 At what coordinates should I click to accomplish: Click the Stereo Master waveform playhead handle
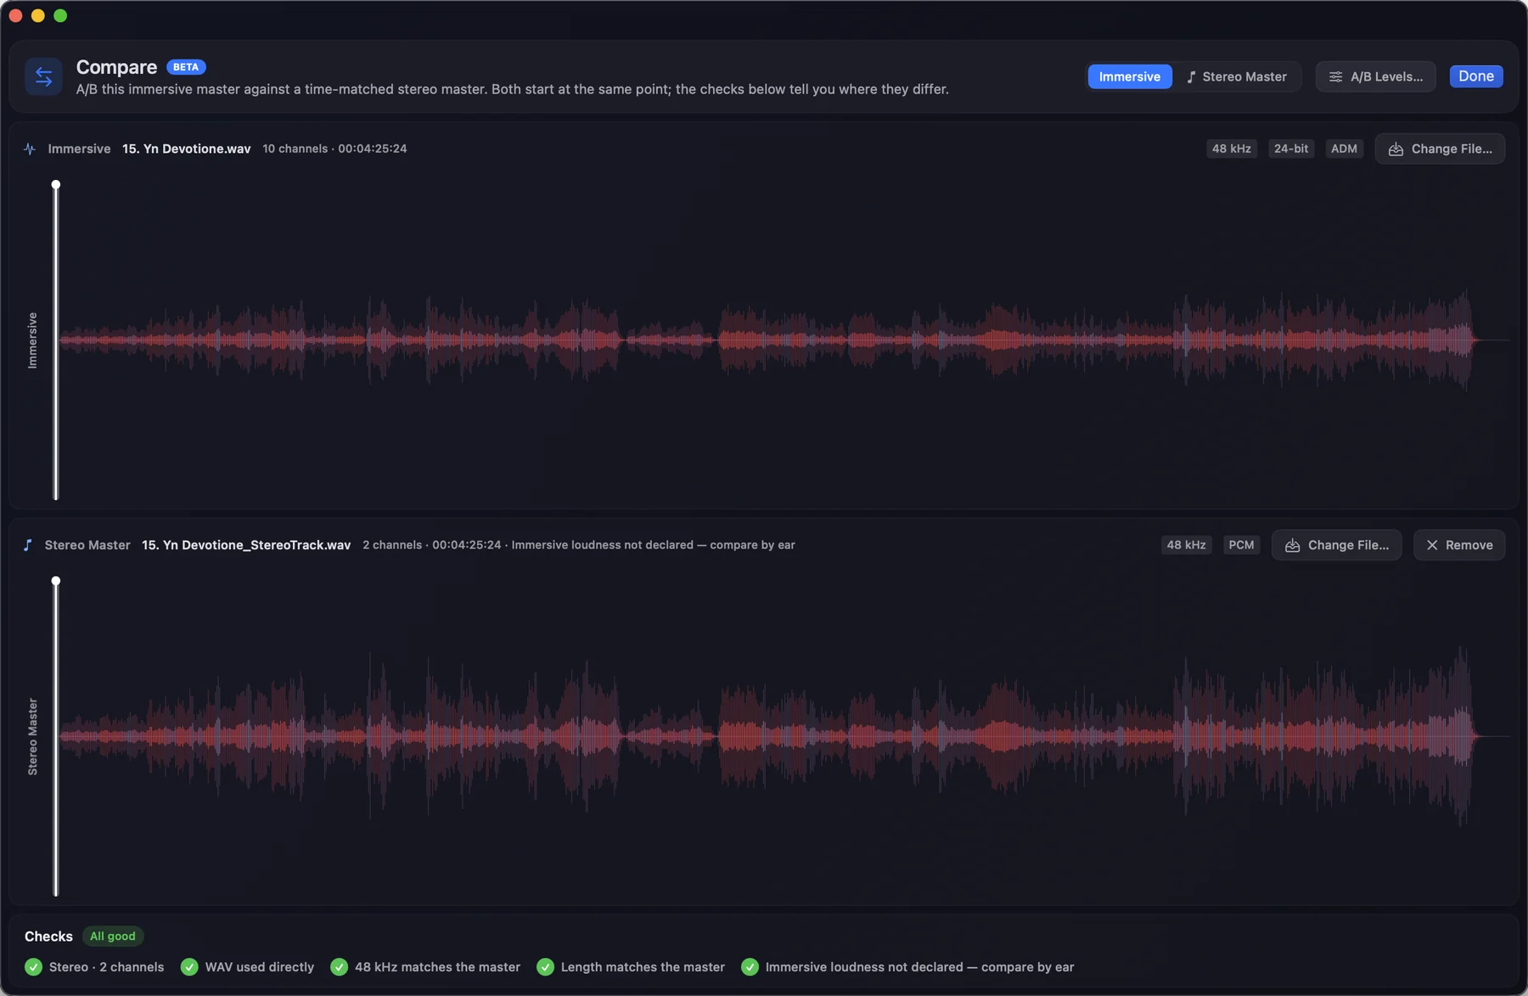[x=56, y=581]
